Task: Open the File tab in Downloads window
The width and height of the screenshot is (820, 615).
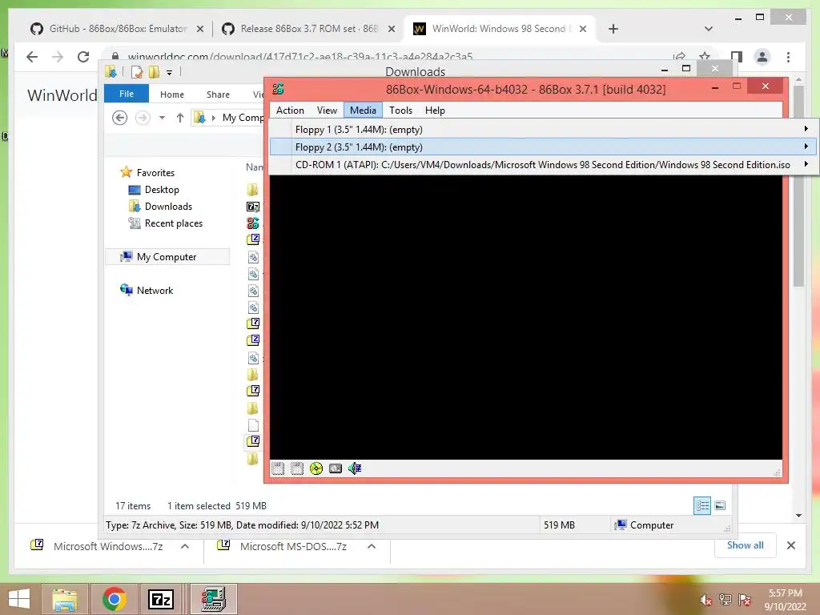Action: click(127, 94)
